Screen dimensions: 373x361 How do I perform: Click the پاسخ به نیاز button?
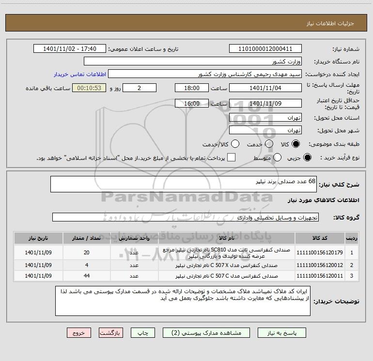click(282, 333)
